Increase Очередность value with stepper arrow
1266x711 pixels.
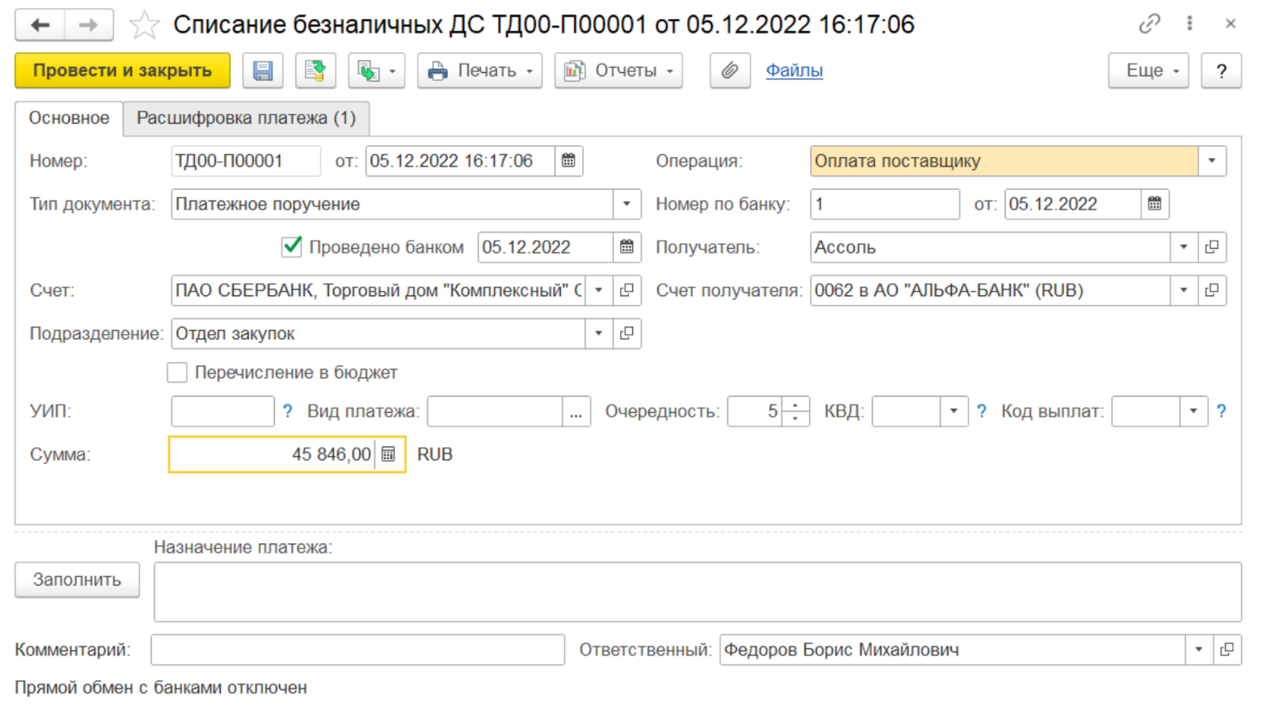pos(796,404)
